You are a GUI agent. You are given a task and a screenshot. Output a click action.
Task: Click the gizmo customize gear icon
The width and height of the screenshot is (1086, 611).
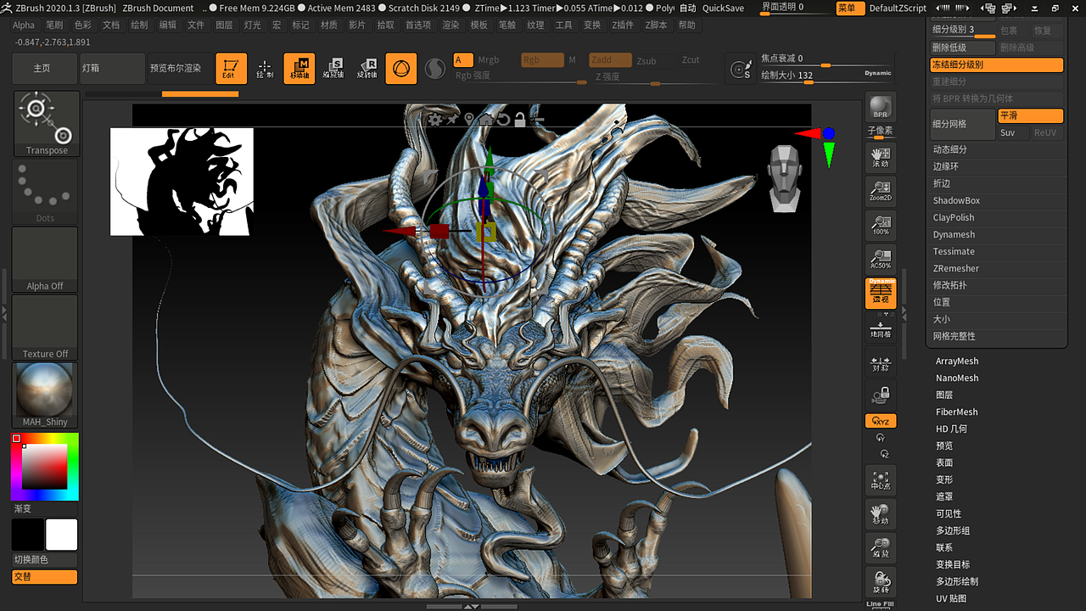(x=435, y=119)
